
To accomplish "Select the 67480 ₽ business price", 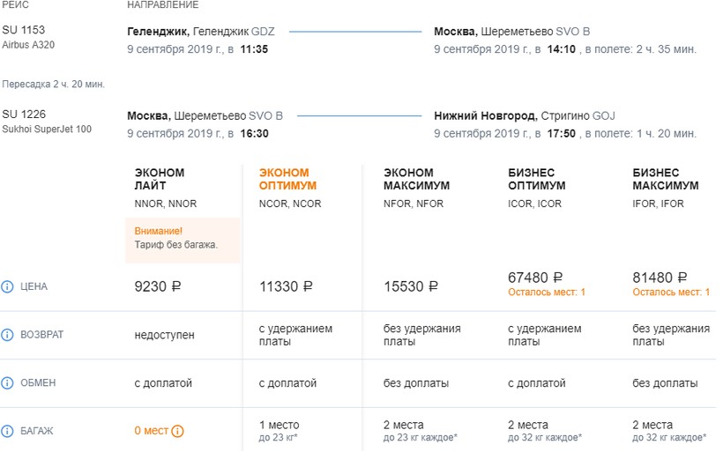I will click(535, 278).
